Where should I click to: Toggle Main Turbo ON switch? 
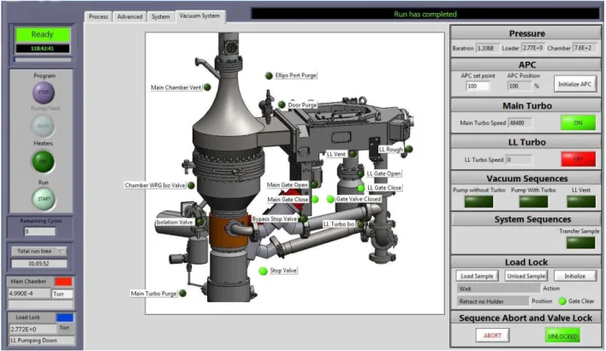(x=578, y=123)
